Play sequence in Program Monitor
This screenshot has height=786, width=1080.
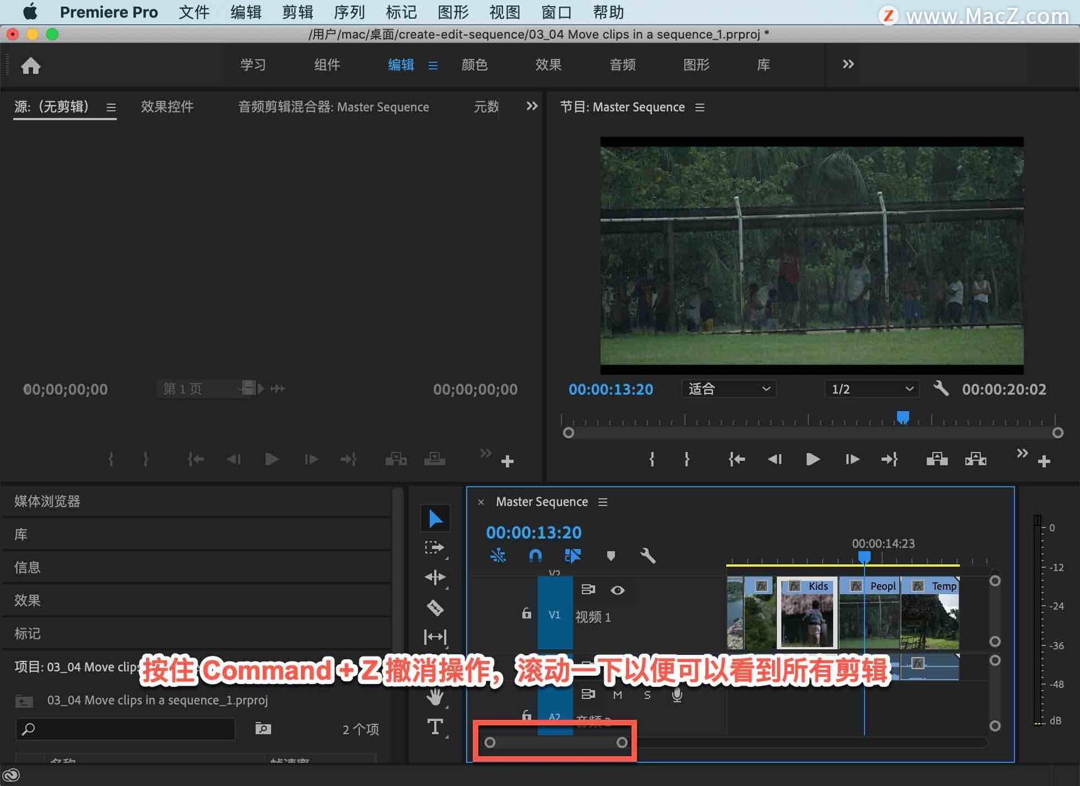[x=812, y=459]
